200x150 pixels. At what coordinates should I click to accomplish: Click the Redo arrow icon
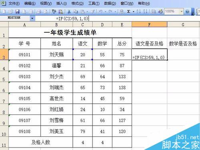coord(110,12)
